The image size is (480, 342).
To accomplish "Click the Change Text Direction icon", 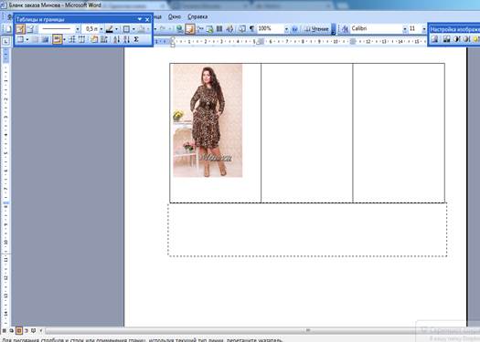I will [104, 39].
